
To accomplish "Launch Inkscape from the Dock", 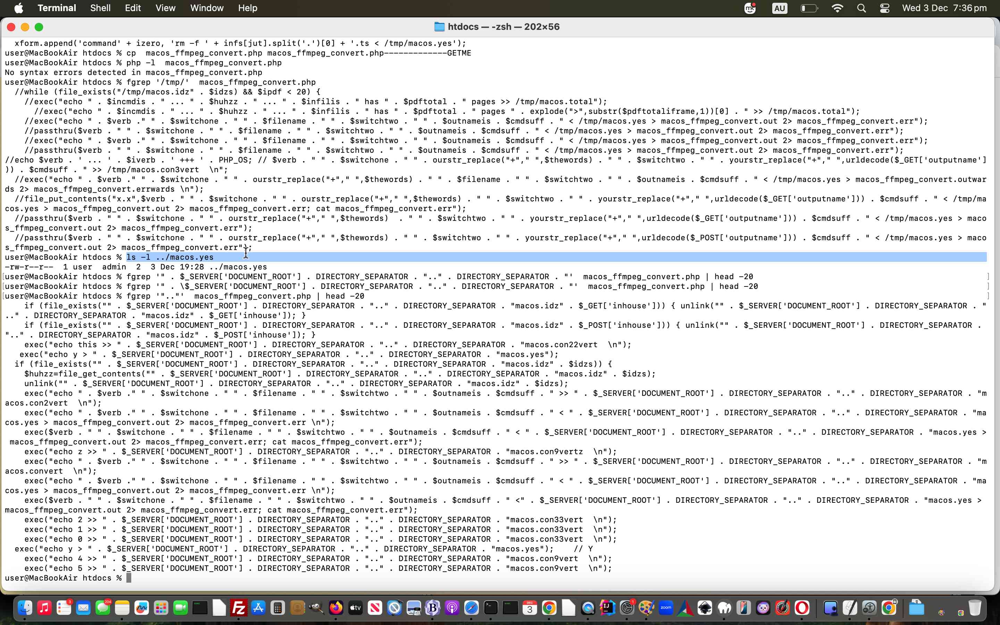I will tap(705, 608).
